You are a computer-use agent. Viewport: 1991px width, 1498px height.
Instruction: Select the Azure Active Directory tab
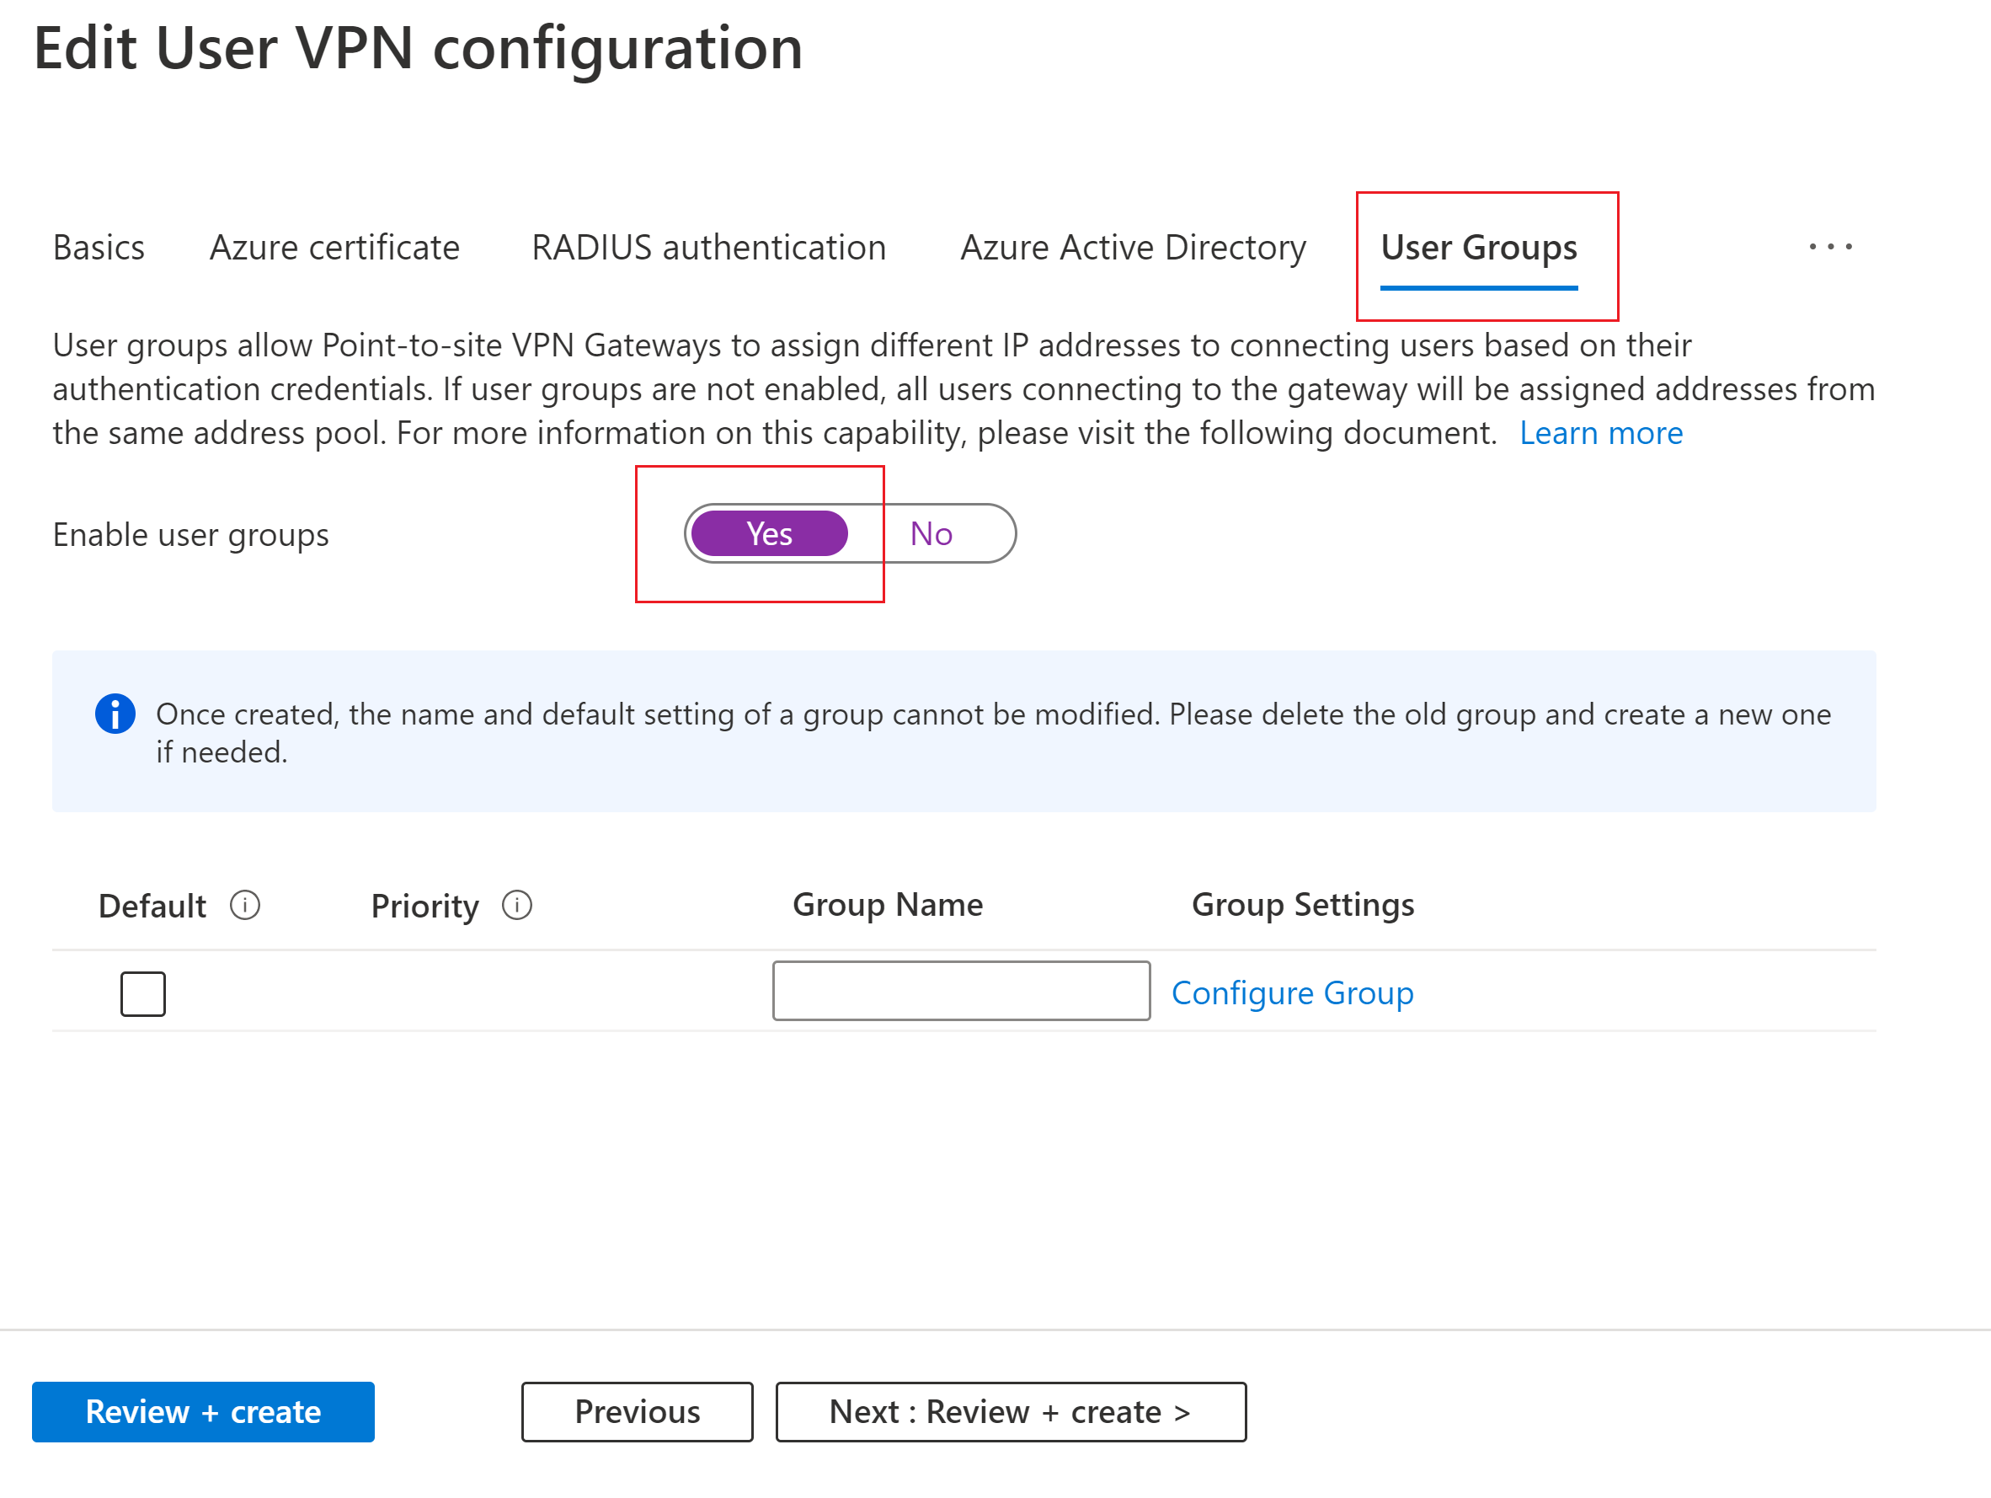(x=1132, y=248)
